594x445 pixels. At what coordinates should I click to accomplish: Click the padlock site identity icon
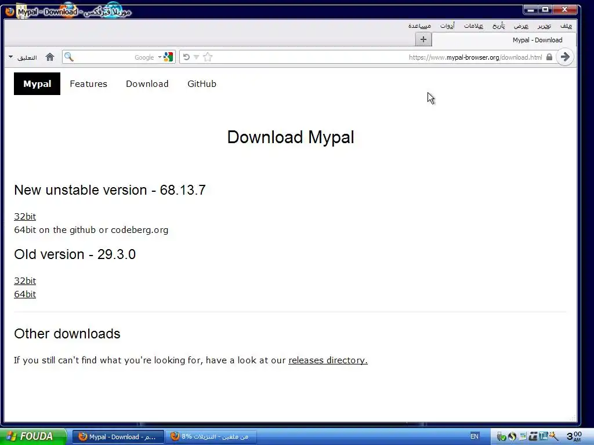[x=549, y=57]
